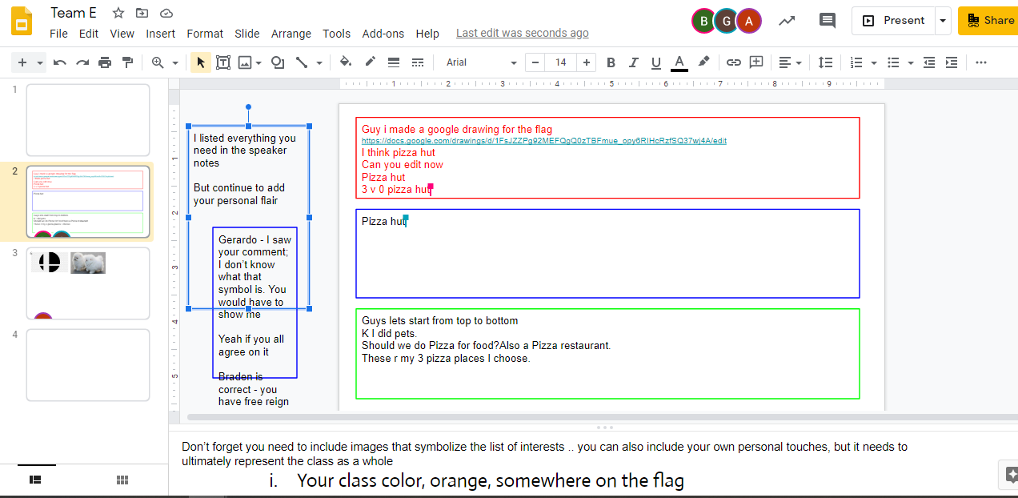The image size is (1018, 498).
Task: Click the Undo arrow
Action: [59, 62]
